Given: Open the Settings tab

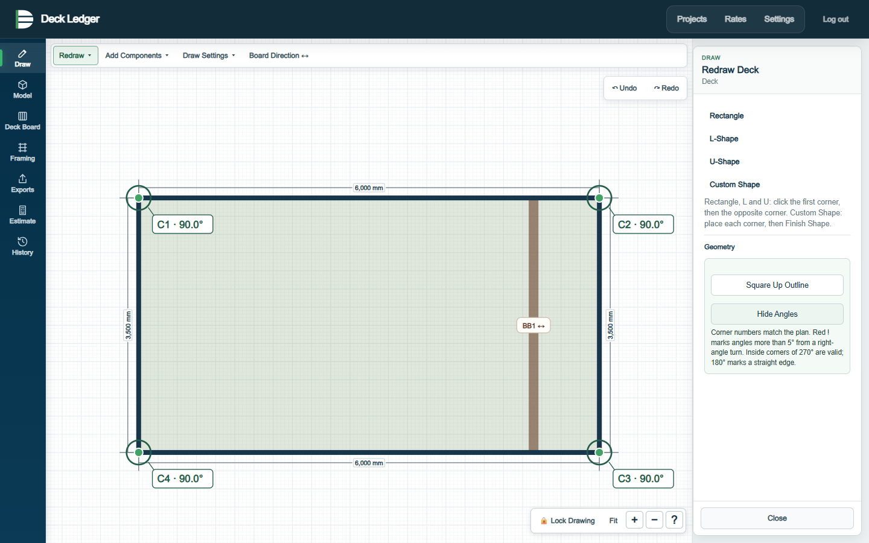Looking at the screenshot, I should [x=779, y=19].
